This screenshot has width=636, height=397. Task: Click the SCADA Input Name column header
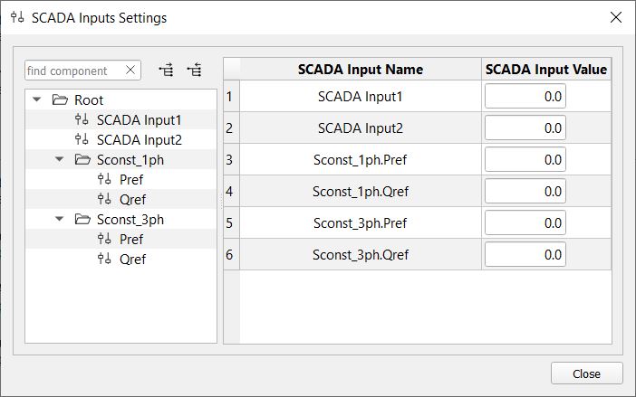coord(361,70)
